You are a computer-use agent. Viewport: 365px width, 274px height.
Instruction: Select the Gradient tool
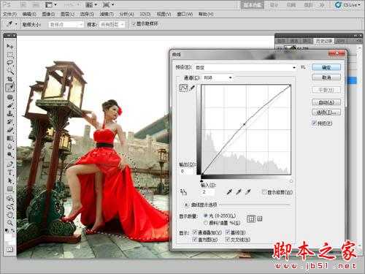[10, 138]
